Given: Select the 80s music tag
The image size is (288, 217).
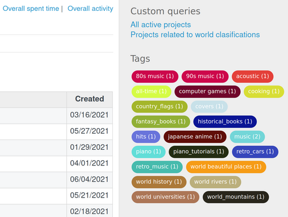Looking at the screenshot, I should point(155,76).
